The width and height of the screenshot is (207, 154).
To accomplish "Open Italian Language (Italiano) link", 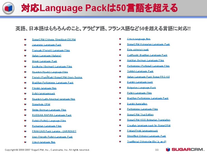I will (47, 56).
